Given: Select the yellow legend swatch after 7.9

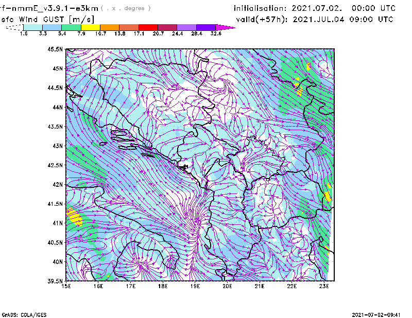Looking at the screenshot, I should (91, 27).
